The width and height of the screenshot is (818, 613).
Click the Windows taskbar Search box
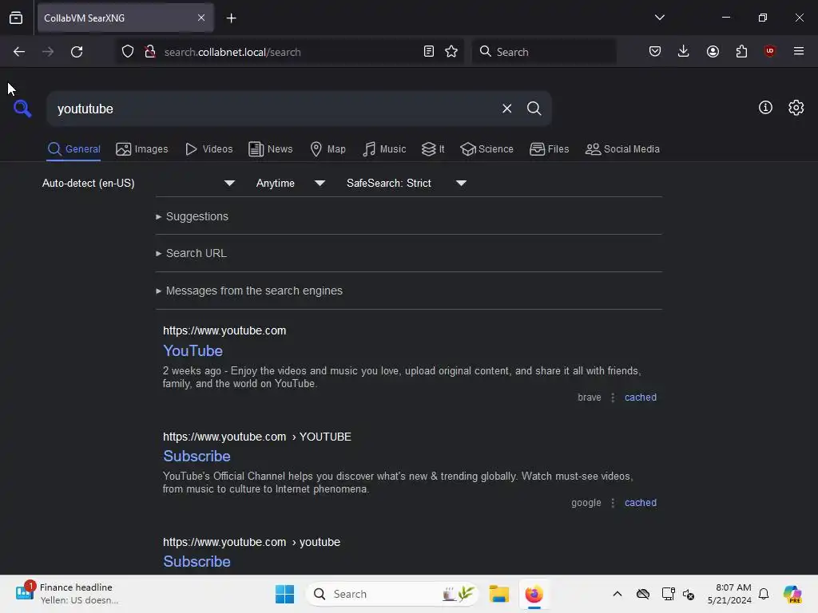pyautogui.click(x=391, y=594)
